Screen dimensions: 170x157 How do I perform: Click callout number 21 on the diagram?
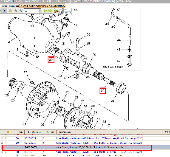tap(83, 101)
